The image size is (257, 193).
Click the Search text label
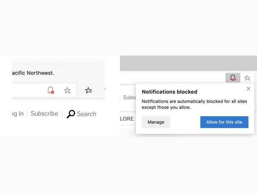[x=87, y=114]
